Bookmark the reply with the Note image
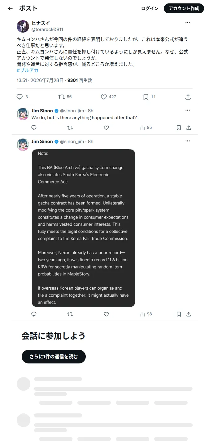This screenshot has height=446, width=209. [179, 314]
